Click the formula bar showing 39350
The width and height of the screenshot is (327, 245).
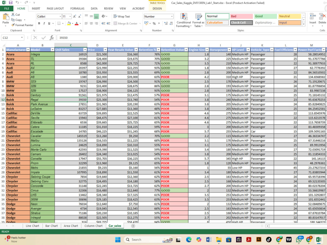(192, 38)
